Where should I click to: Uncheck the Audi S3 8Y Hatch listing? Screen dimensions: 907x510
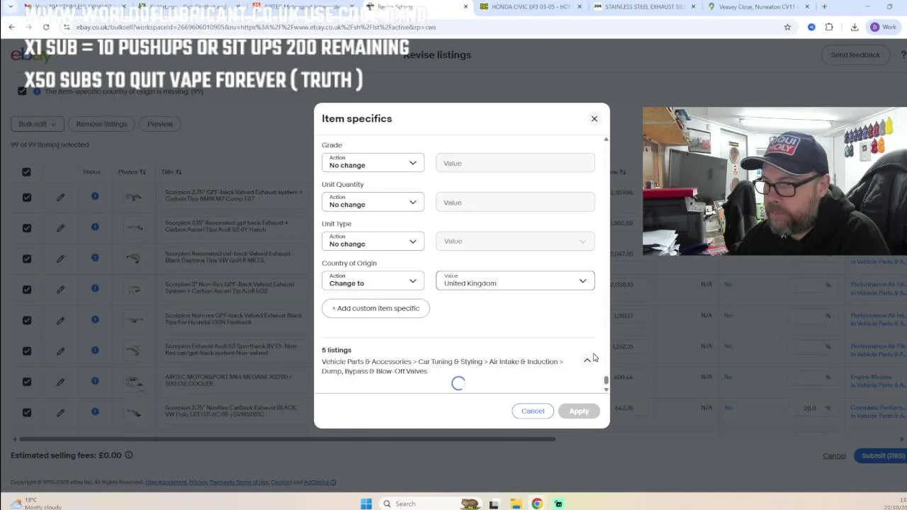click(x=26, y=227)
